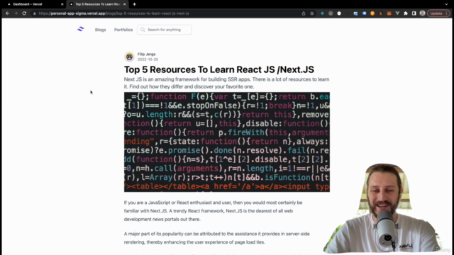
Task: Open the Chrome profile avatar
Action: coord(423,13)
